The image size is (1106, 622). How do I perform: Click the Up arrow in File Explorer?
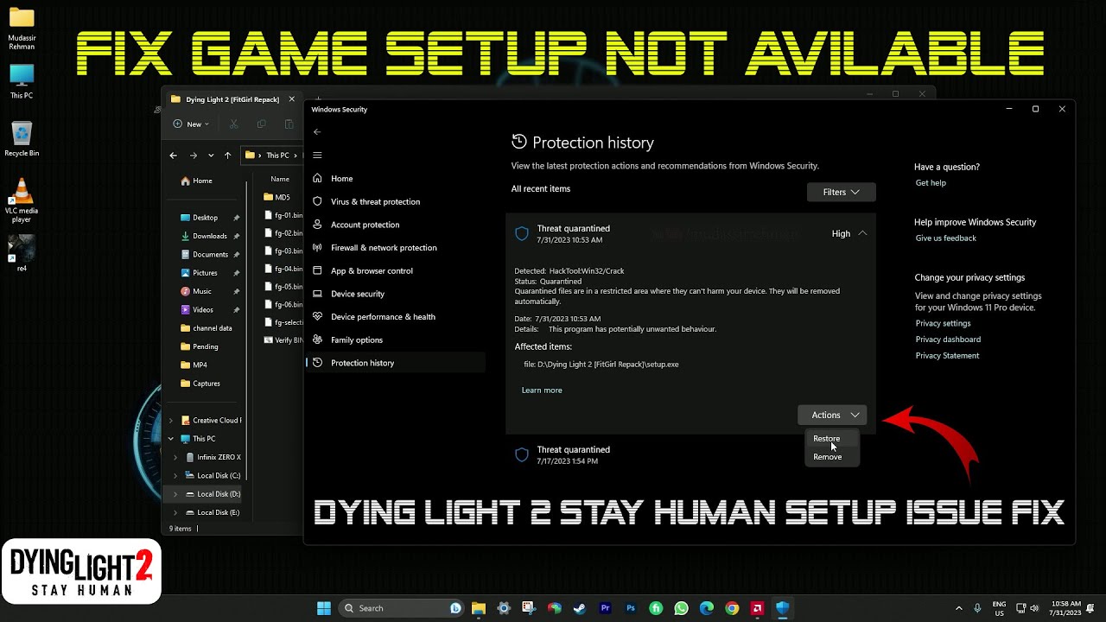tap(227, 155)
